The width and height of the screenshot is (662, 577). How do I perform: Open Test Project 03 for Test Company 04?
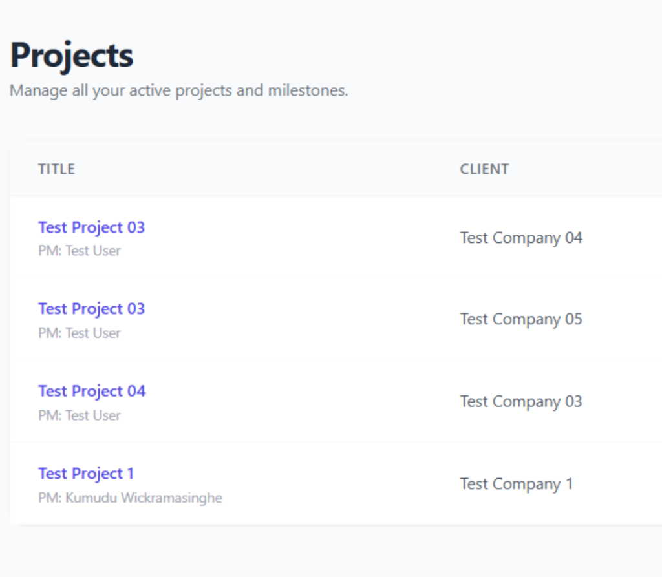[x=91, y=227]
